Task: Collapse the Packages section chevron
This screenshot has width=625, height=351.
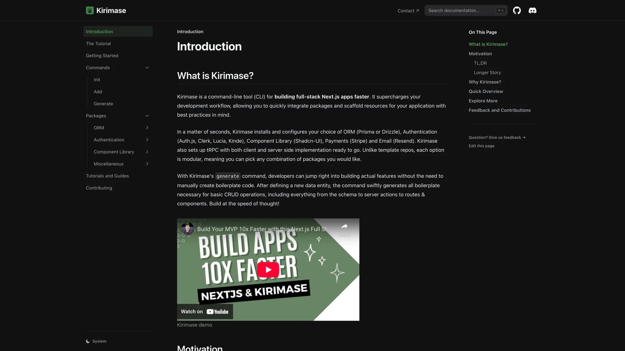Action: click(147, 116)
